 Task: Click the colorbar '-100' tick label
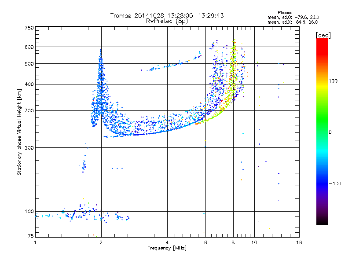(x=335, y=183)
